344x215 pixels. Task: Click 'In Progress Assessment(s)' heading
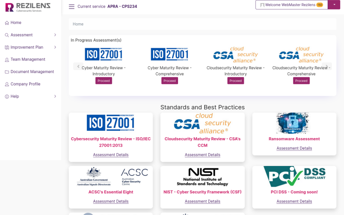pyautogui.click(x=96, y=40)
